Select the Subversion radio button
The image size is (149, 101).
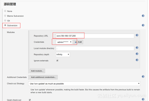click(5, 25)
